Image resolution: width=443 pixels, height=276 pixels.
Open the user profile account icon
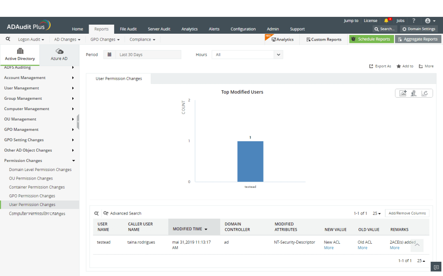428,21
